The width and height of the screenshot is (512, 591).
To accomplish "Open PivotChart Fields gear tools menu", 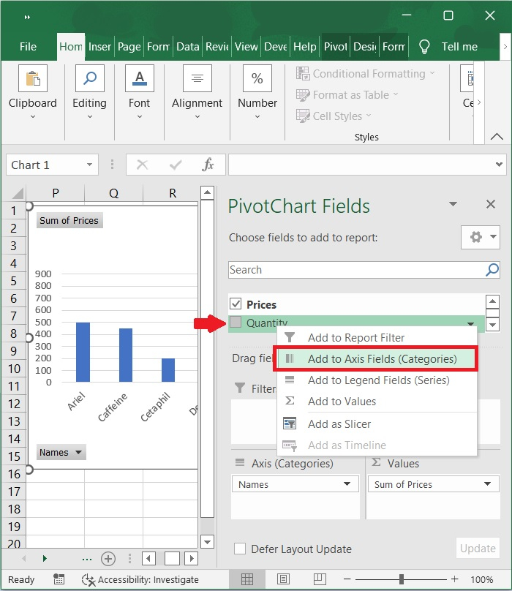I will (481, 237).
